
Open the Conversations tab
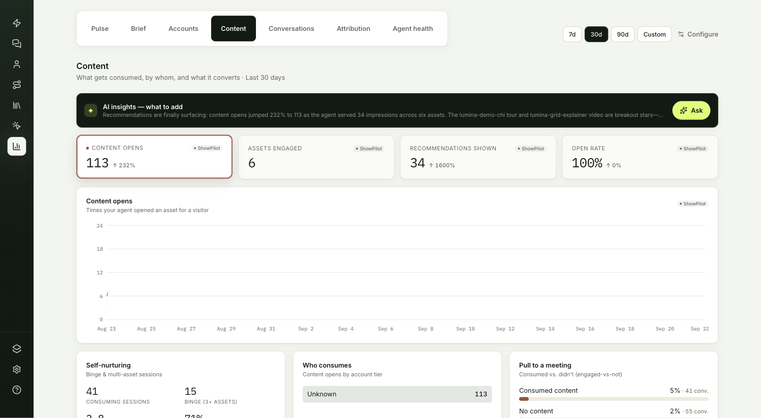click(x=291, y=28)
